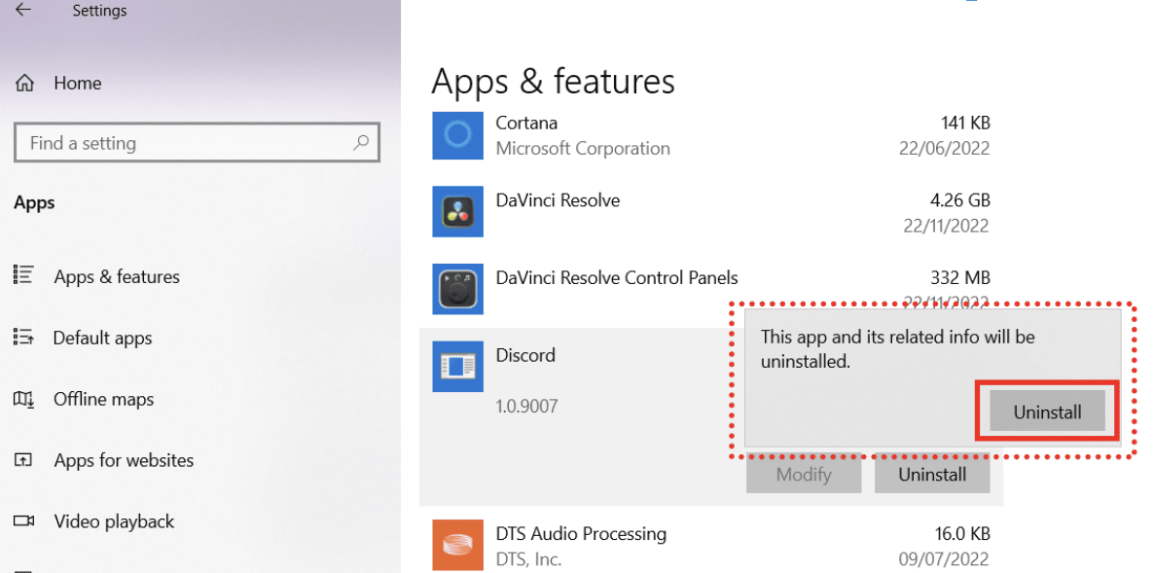Click DTS, Inc. publisher text
Viewport: 1154px width, 573px height.
[x=529, y=559]
